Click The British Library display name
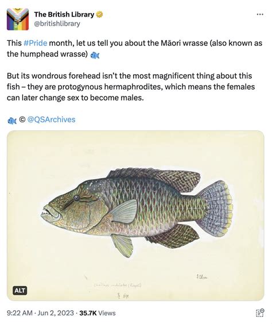This screenshot has height=324, width=272. pyautogui.click(x=64, y=14)
